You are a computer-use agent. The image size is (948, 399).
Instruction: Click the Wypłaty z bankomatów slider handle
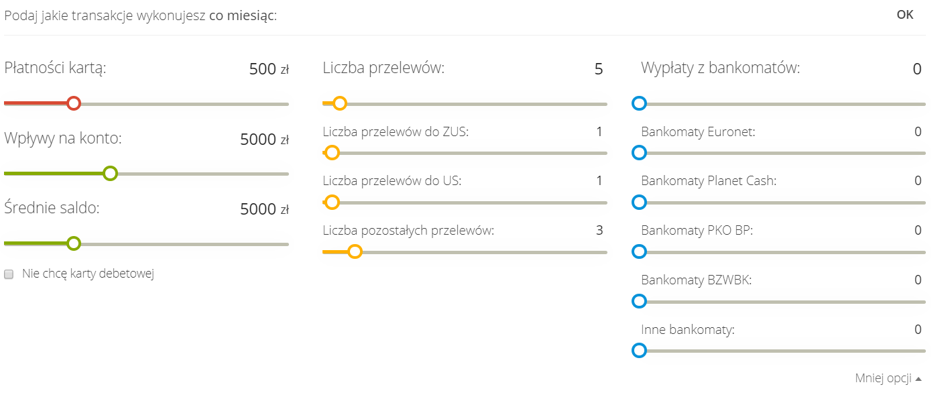[x=639, y=103]
